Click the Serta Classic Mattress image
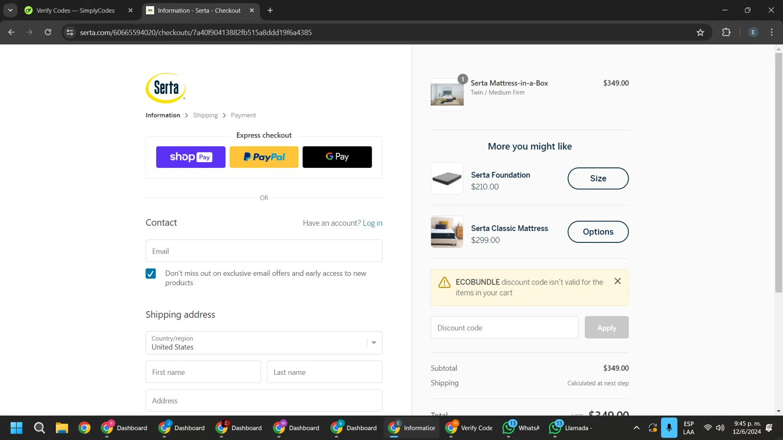This screenshot has width=783, height=440. point(447,232)
